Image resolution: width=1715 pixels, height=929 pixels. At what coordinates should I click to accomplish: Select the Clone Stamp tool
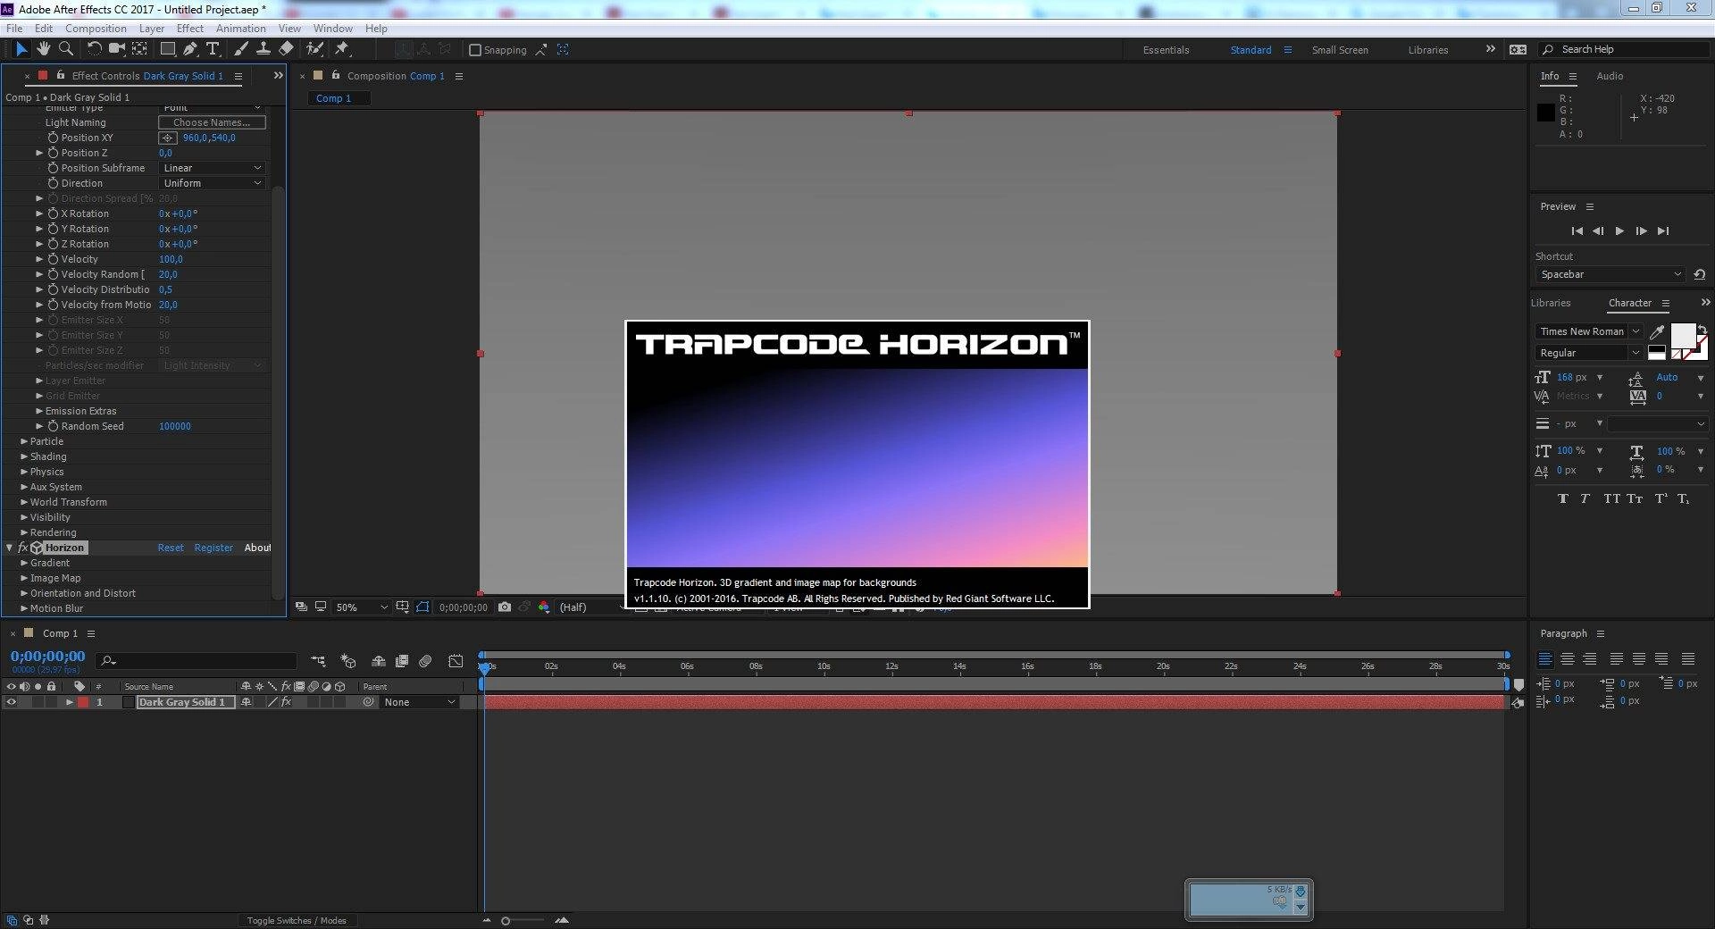click(x=264, y=49)
